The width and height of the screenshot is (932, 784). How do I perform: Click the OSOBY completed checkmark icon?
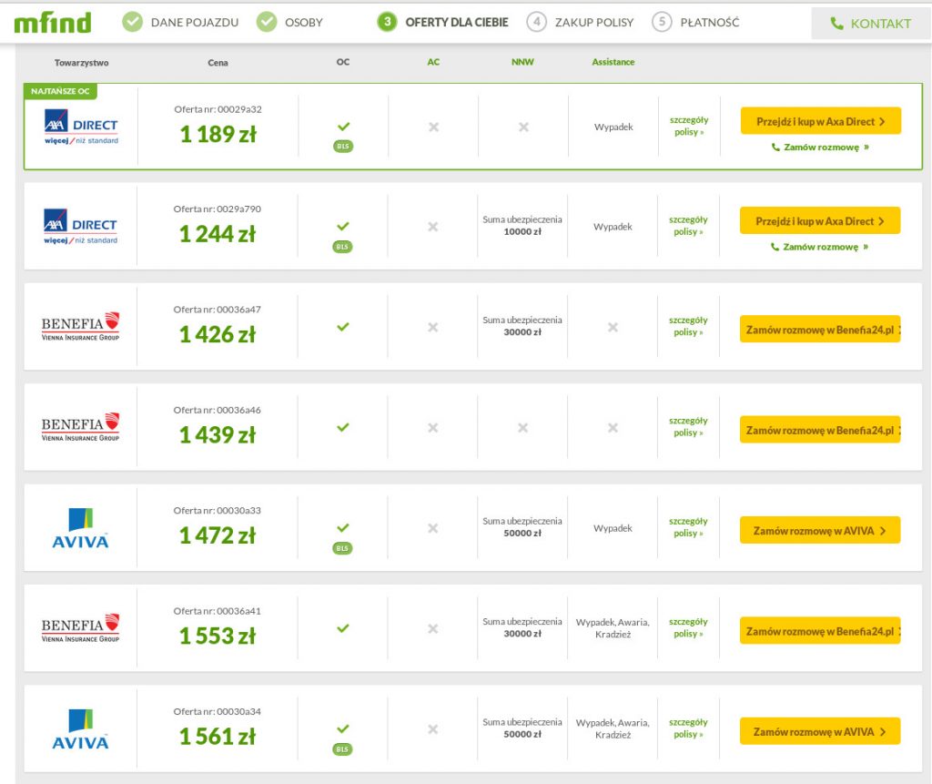pos(267,22)
